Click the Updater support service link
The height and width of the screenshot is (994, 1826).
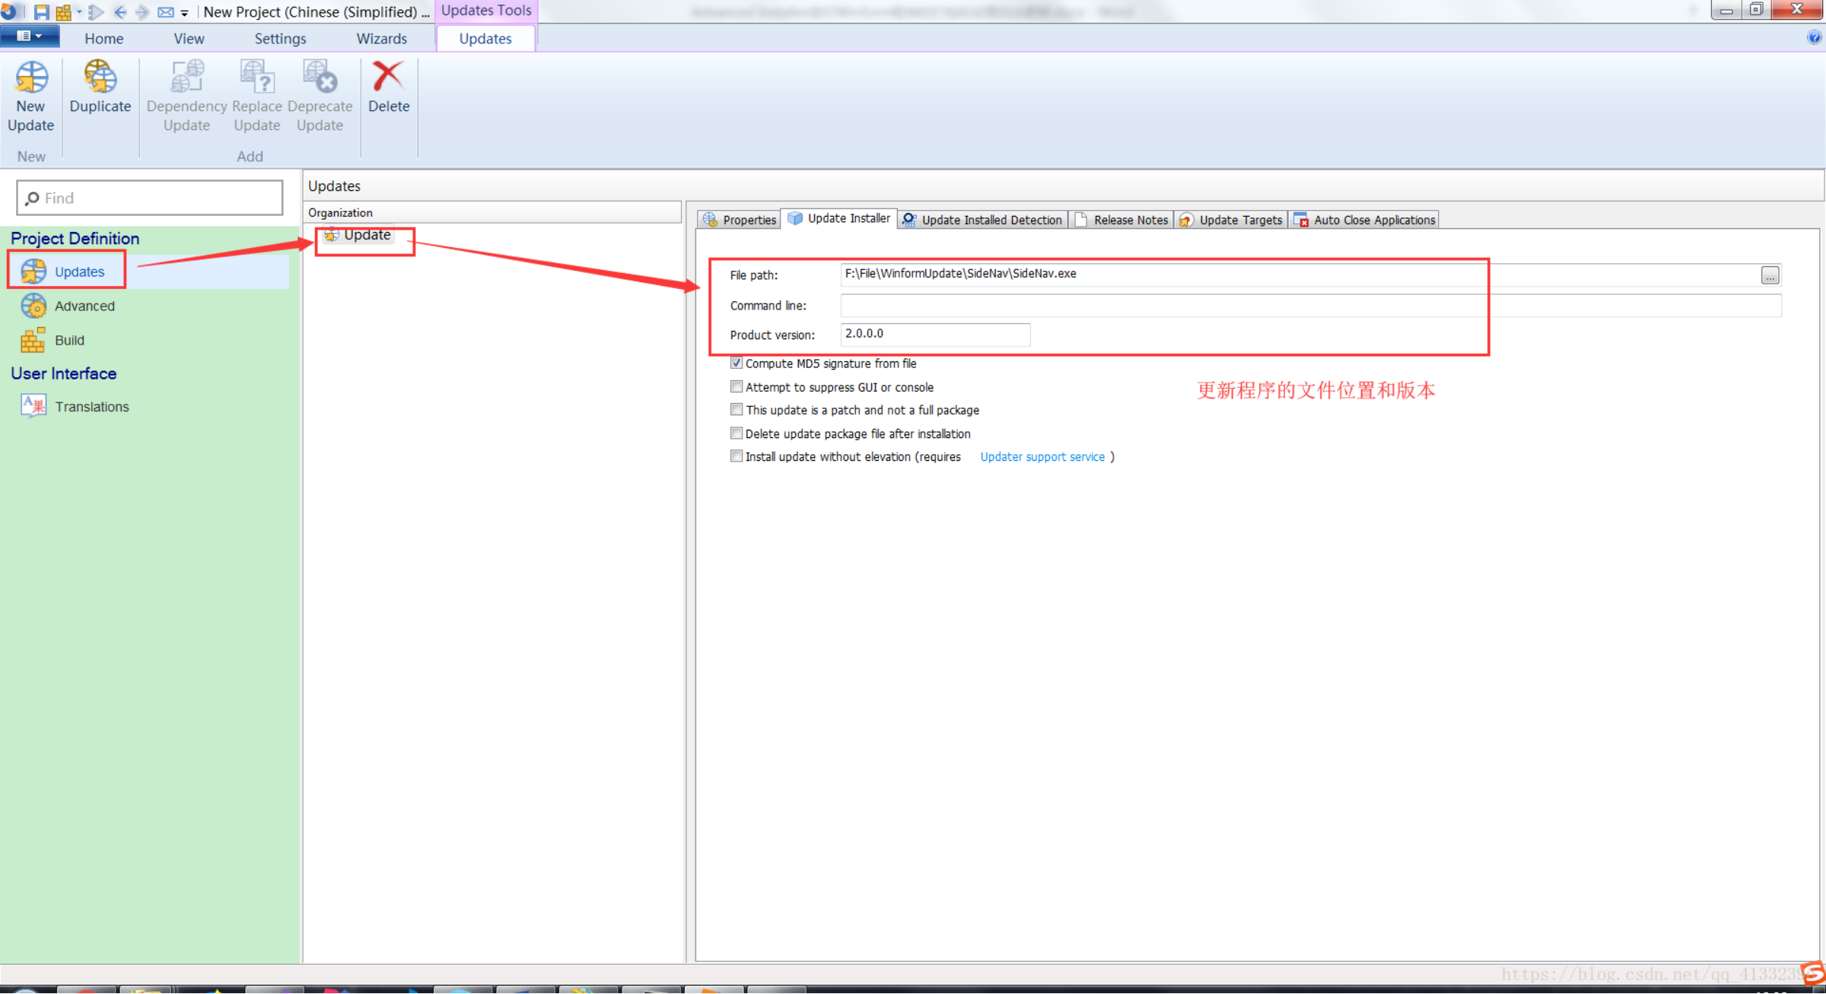coord(1042,456)
